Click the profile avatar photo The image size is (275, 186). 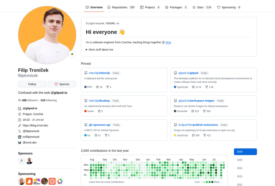point(47,35)
